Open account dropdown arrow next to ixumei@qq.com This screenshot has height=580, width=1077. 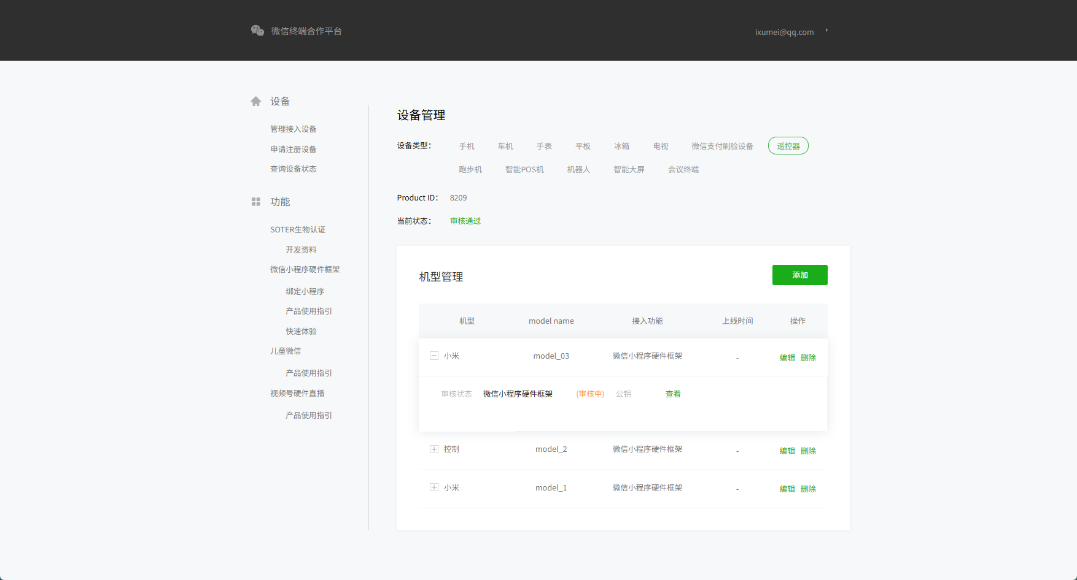click(826, 30)
